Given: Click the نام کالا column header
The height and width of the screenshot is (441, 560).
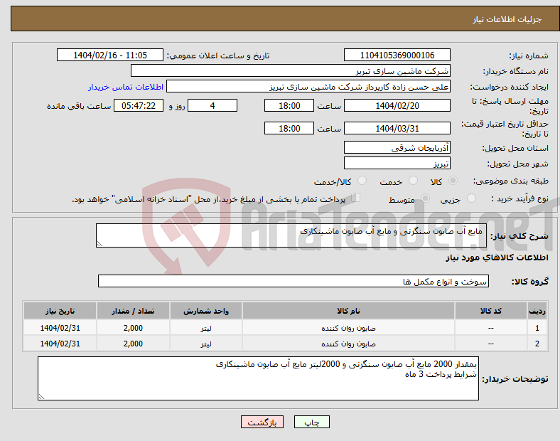Looking at the screenshot, I should point(348,311).
